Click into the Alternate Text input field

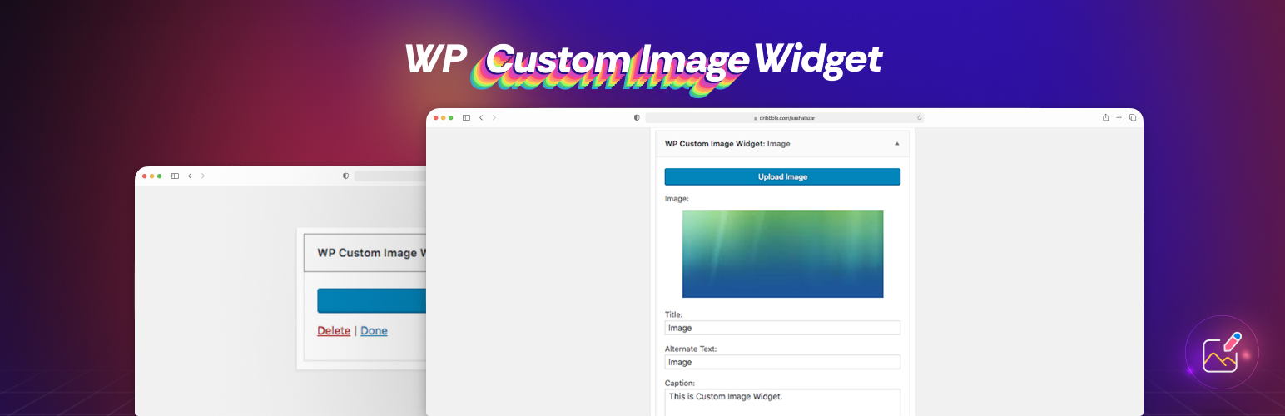tap(782, 362)
